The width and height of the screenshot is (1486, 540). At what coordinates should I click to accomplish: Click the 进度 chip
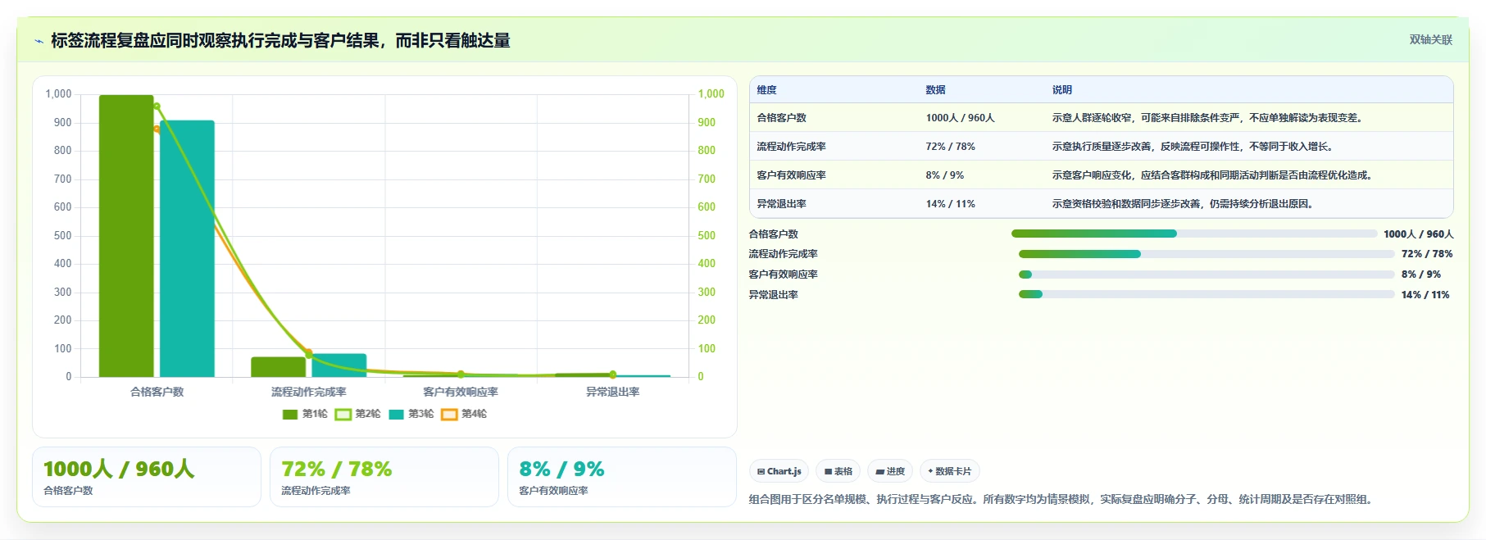click(890, 471)
